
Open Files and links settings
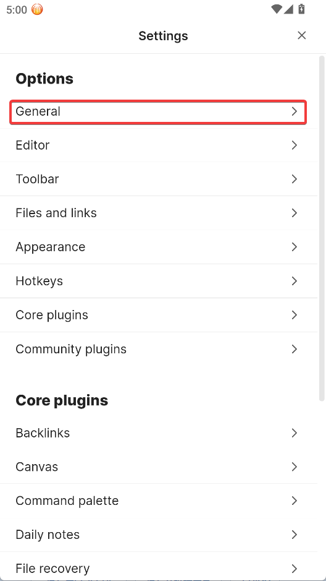pyautogui.click(x=159, y=213)
